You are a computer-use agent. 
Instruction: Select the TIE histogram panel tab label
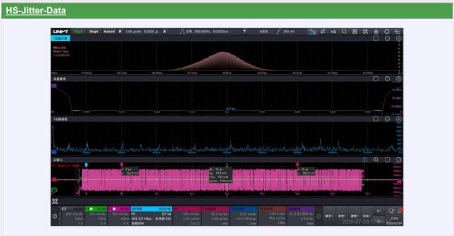[61, 38]
